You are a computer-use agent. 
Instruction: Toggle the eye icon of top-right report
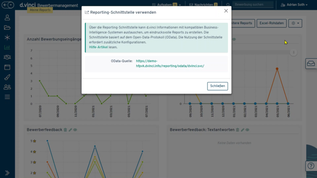coord(234,39)
